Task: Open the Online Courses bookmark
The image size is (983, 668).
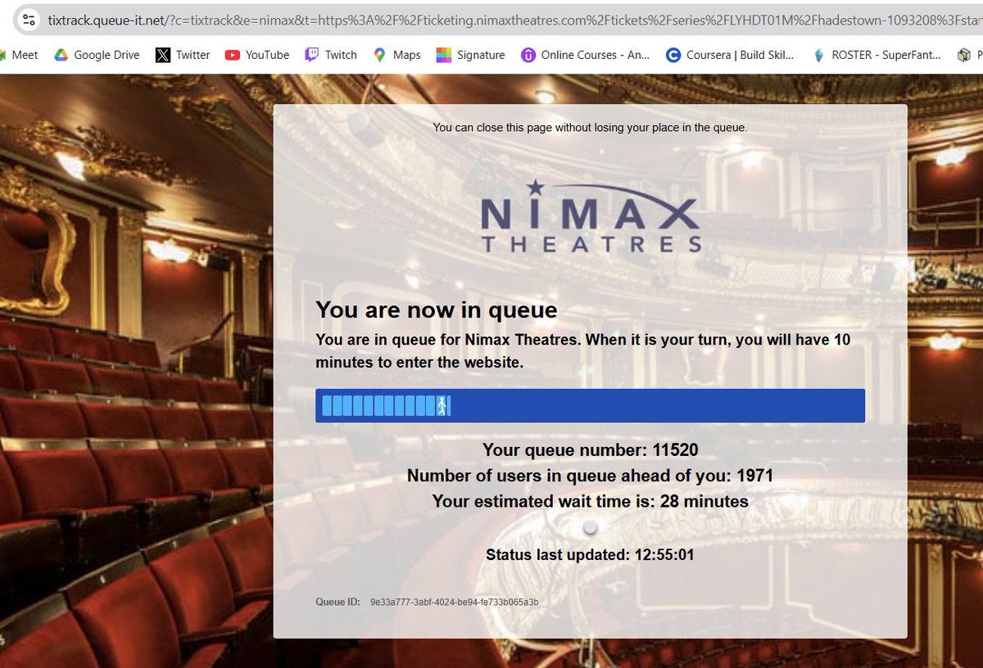Action: tap(585, 55)
